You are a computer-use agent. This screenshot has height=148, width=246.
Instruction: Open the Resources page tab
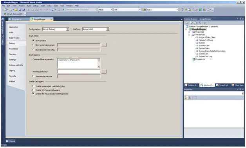click(x=13, y=49)
